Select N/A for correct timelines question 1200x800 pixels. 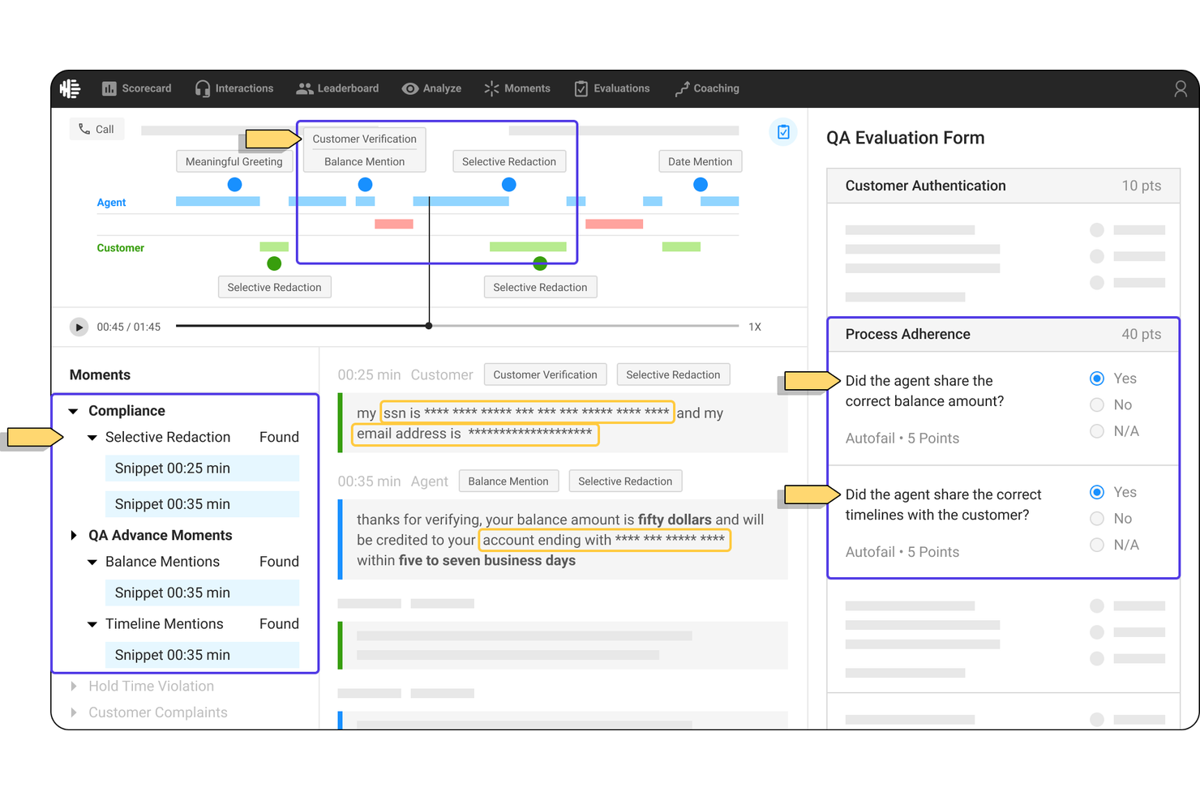coord(1097,545)
